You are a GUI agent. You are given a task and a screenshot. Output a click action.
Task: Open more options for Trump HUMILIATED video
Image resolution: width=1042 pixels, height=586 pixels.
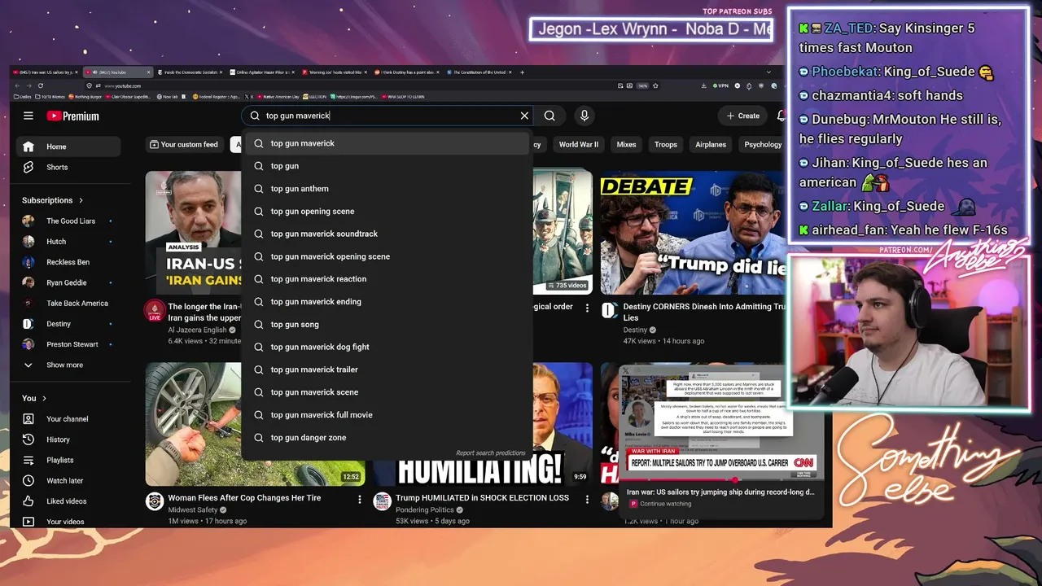pos(588,499)
